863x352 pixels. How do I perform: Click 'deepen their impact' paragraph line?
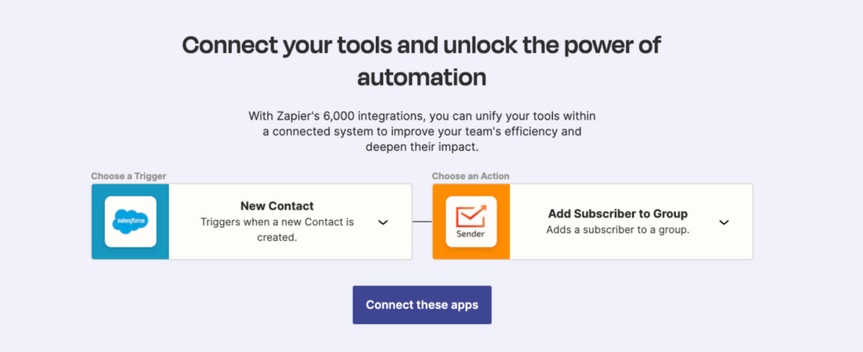422,147
